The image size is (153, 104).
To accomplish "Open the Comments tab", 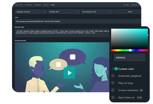I will coord(38,5).
